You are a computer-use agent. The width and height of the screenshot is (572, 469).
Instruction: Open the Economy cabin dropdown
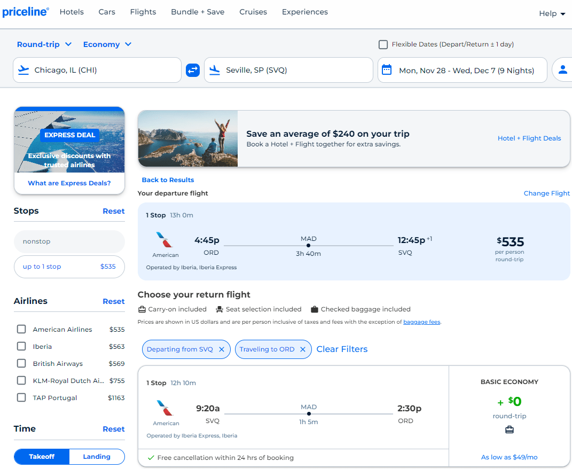107,44
